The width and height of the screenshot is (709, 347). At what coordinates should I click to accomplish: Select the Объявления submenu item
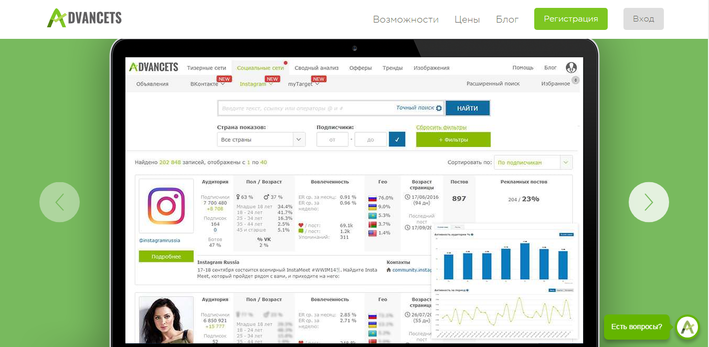(x=152, y=84)
